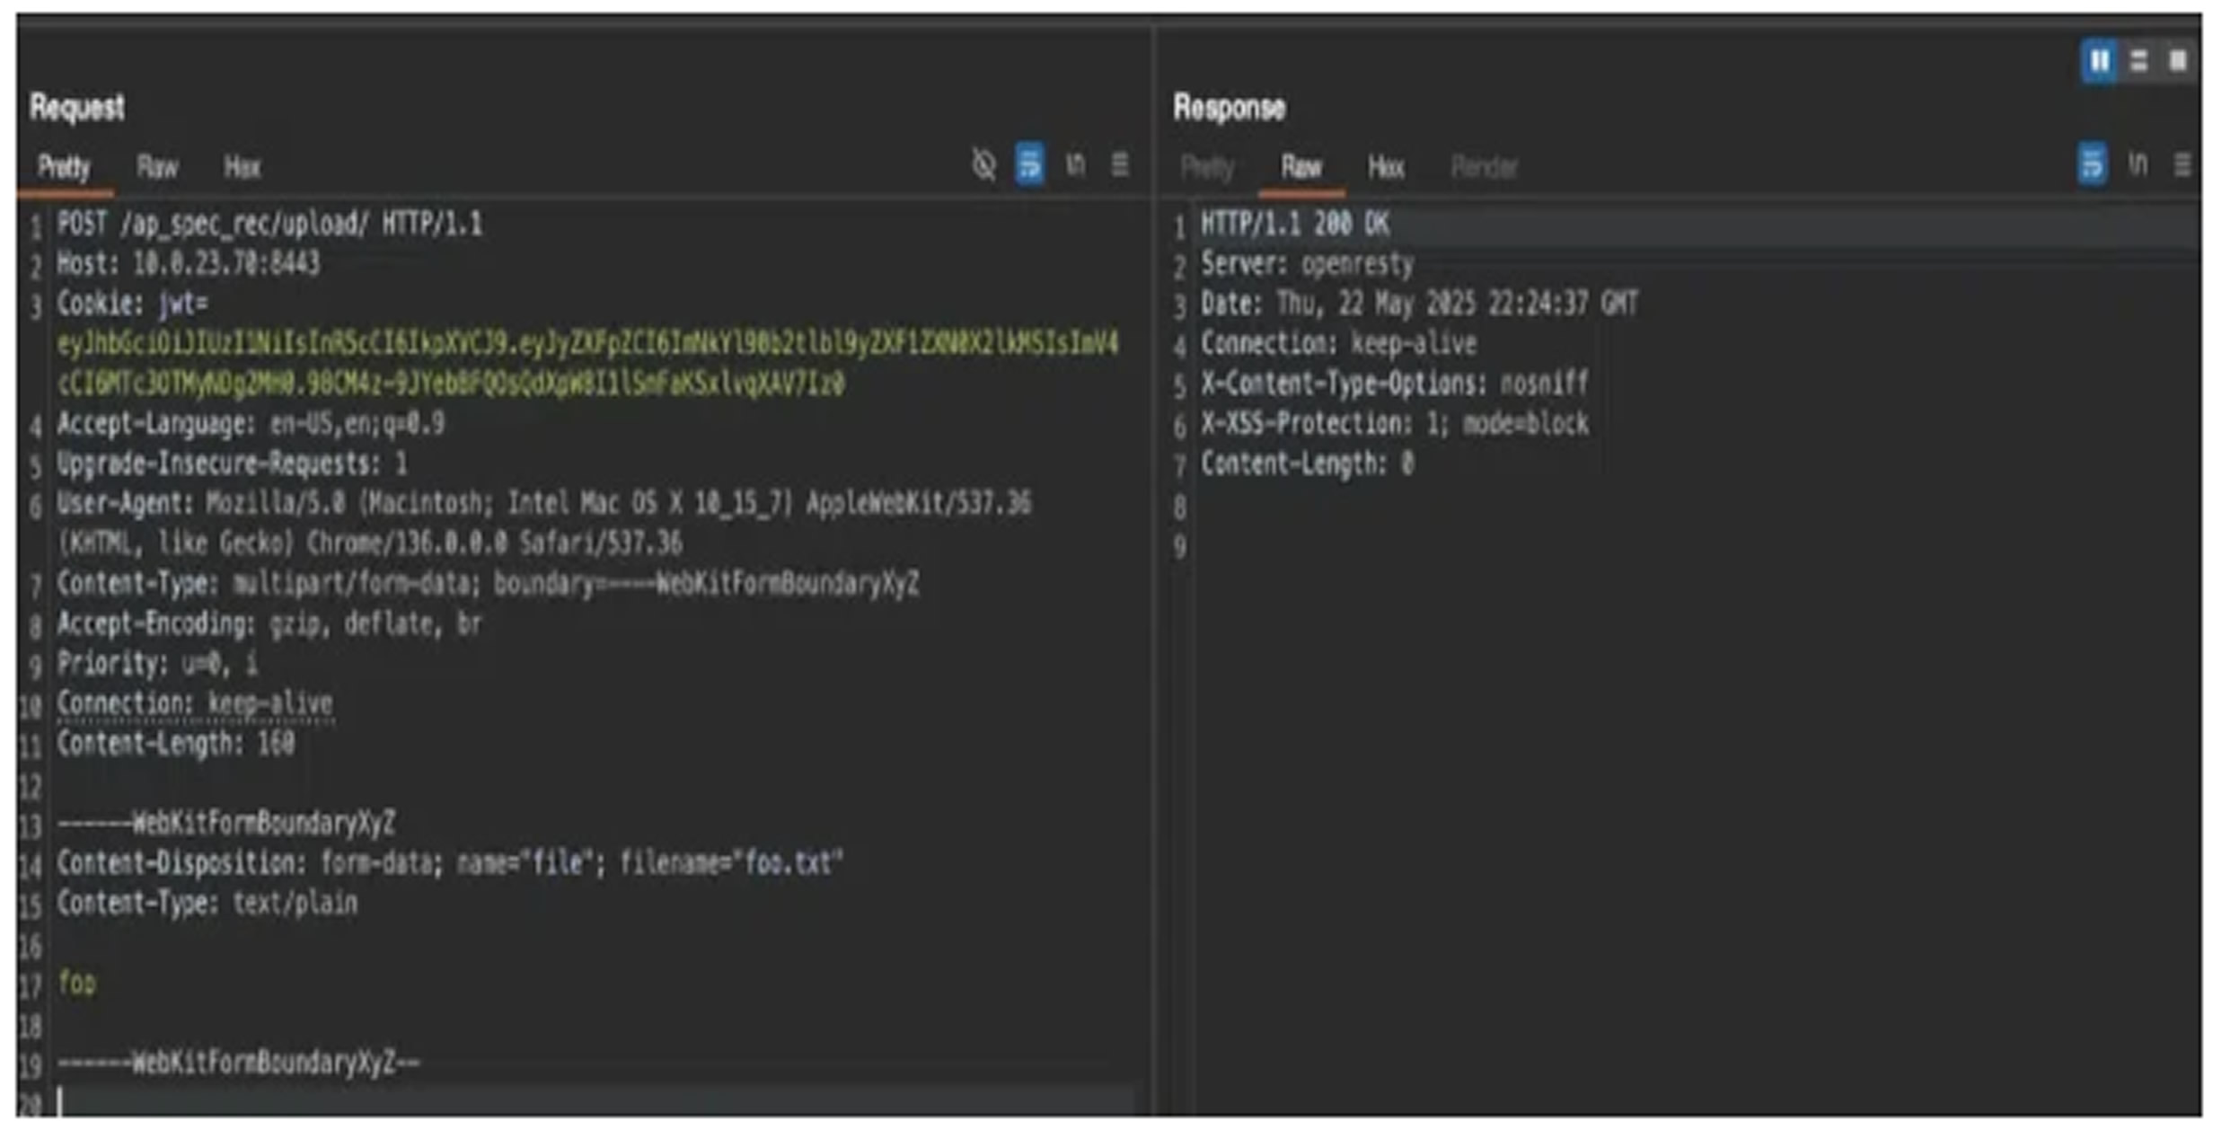Viewport: 2222px width, 1130px height.
Task: Open Response pane hamburger options menu
Action: tap(2182, 164)
